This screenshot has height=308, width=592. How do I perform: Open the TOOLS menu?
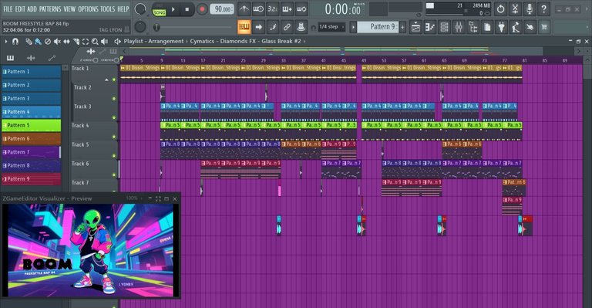point(108,8)
